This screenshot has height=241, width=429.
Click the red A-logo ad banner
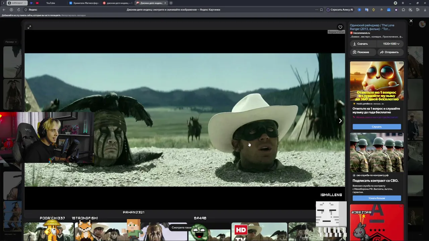tap(377, 223)
